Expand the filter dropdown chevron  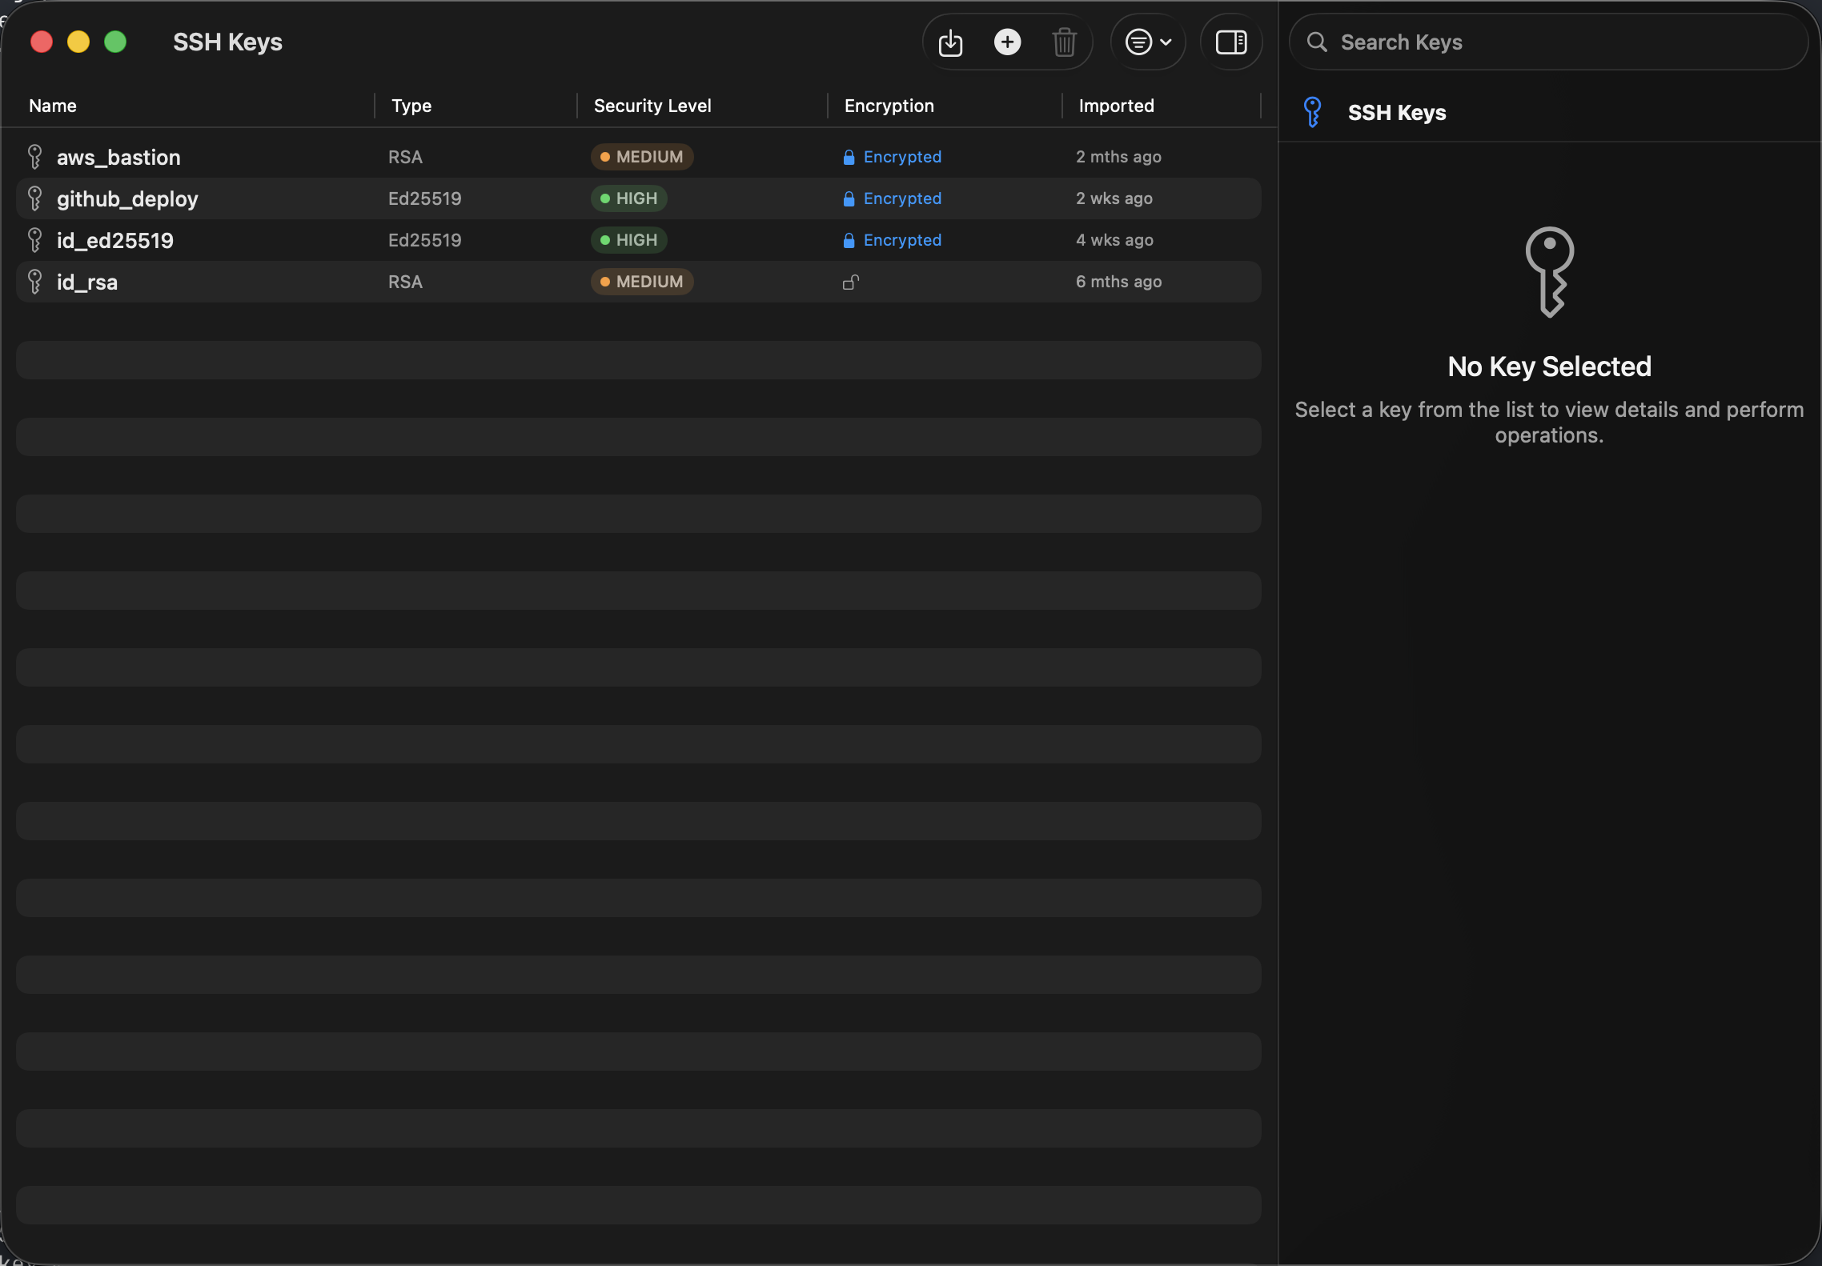[x=1165, y=42]
